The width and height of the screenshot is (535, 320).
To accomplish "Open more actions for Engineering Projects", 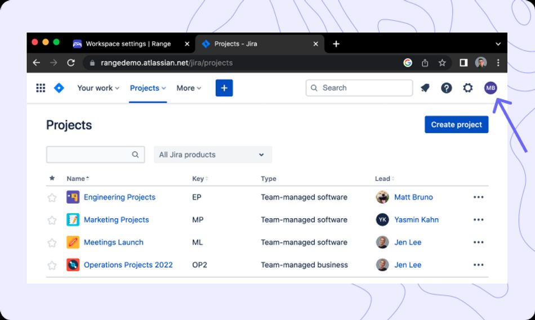I will (478, 197).
